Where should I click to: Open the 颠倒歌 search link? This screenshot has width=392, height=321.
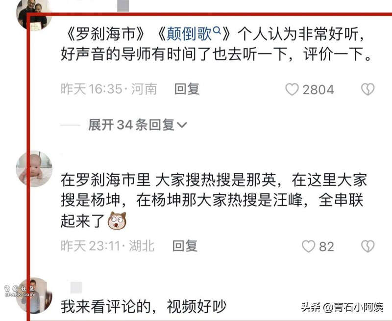pyautogui.click(x=190, y=34)
